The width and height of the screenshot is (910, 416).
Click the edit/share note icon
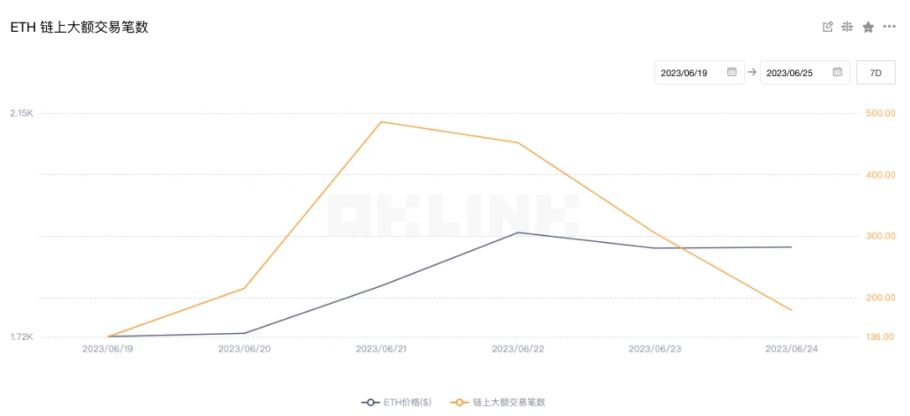tap(828, 27)
